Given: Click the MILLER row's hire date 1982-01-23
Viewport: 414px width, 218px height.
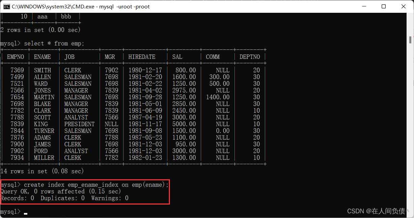Looking at the screenshot, I should (x=145, y=158).
